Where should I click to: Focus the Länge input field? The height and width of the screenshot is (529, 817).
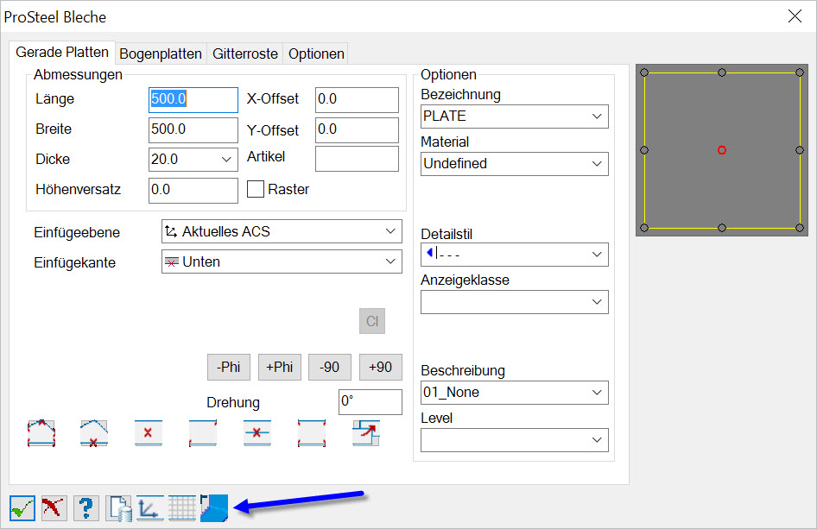point(193,99)
